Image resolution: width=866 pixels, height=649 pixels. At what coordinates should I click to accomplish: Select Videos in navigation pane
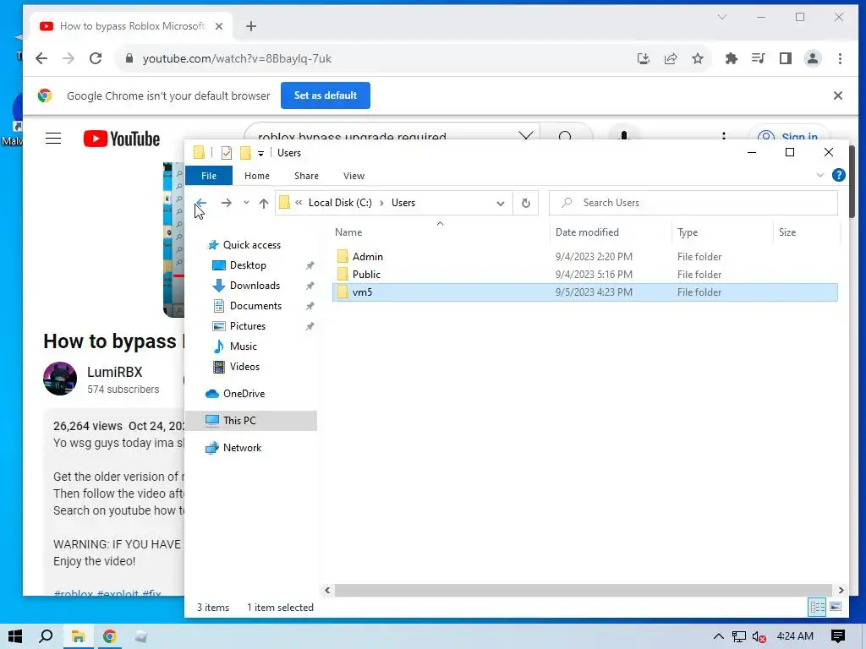(244, 367)
